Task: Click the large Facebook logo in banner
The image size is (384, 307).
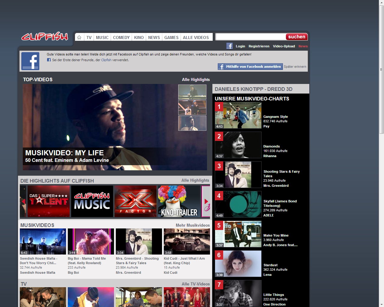Action: [x=30, y=61]
